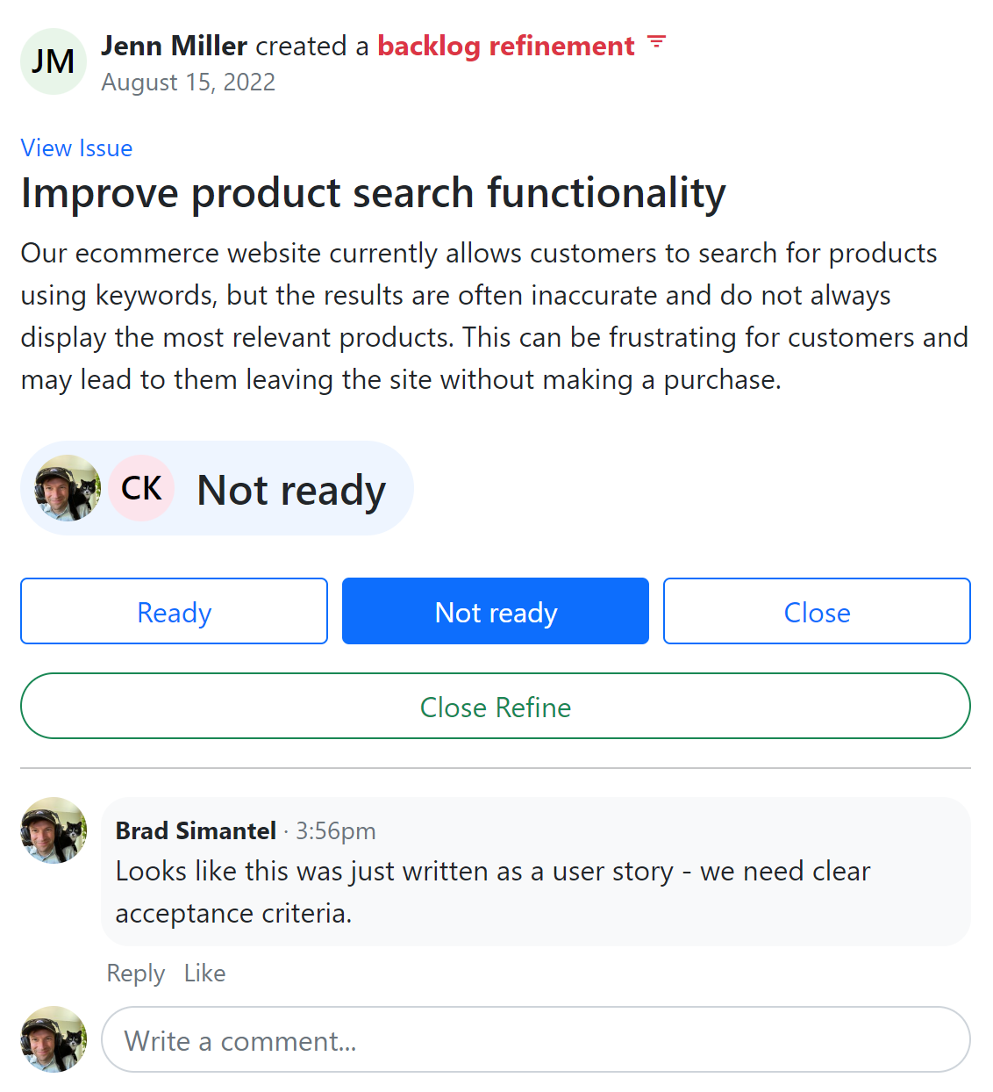
Task: Vote Ready on the issue
Action: [x=174, y=611]
